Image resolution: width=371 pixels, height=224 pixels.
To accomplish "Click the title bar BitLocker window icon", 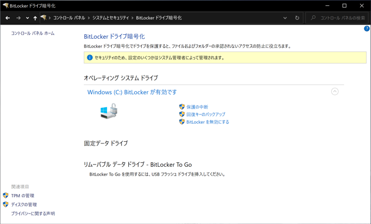I will (x=5, y=5).
